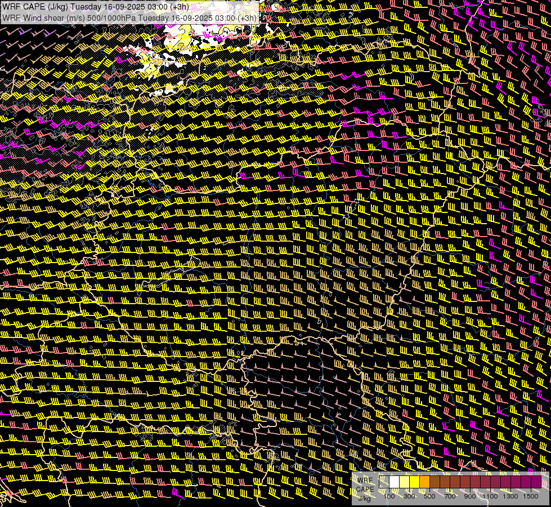Pick the purple last swatch above 1500
The height and width of the screenshot is (507, 551).
(536, 482)
